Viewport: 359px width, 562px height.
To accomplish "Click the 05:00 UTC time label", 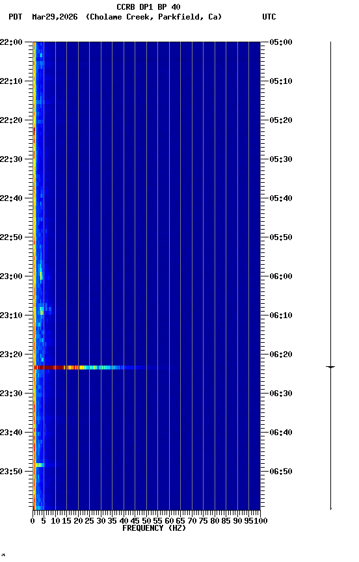I will (281, 42).
